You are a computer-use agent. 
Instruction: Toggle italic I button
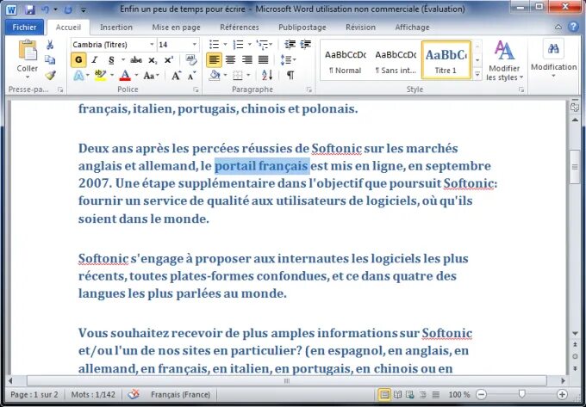(95, 60)
